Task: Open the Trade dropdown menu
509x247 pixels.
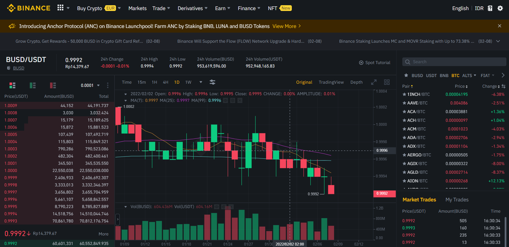Action: 161,8
